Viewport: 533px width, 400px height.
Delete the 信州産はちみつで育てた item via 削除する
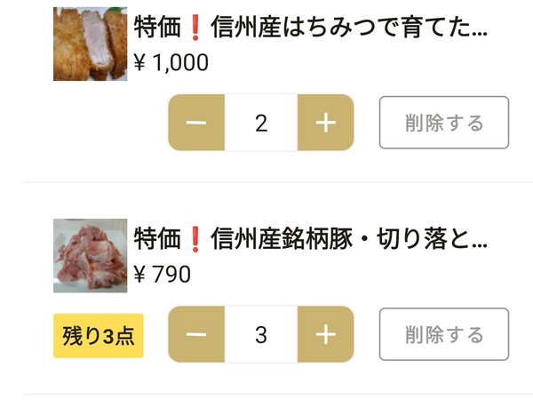point(444,123)
